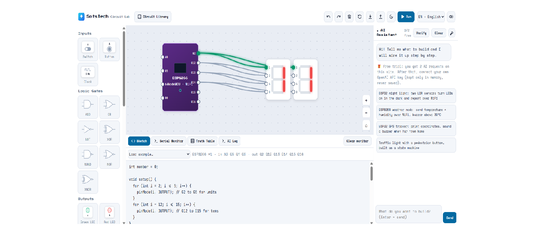Open the Truth Table tab
This screenshot has height=239, width=534.
tap(203, 141)
